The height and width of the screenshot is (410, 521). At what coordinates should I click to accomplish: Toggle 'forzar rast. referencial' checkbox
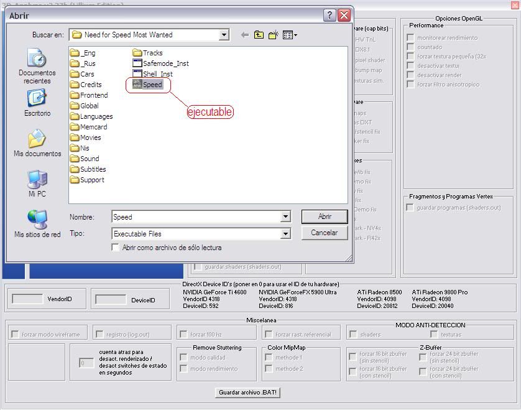tap(269, 334)
